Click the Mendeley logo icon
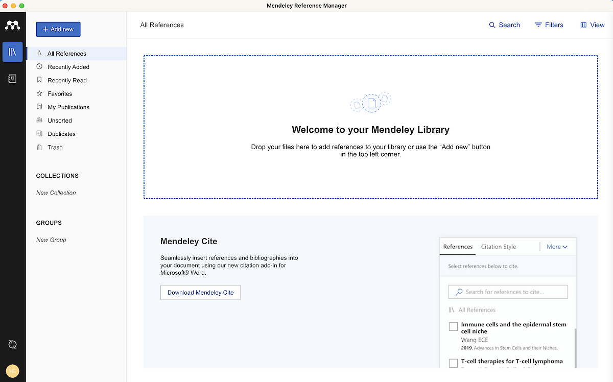Image resolution: width=613 pixels, height=382 pixels. tap(12, 25)
